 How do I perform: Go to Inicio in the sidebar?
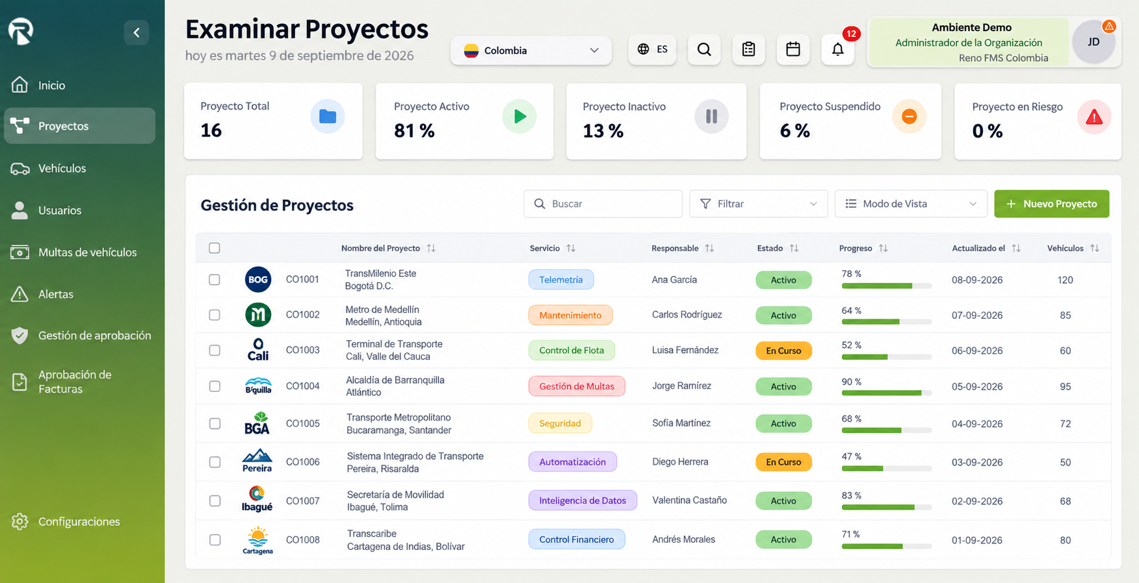tap(79, 85)
